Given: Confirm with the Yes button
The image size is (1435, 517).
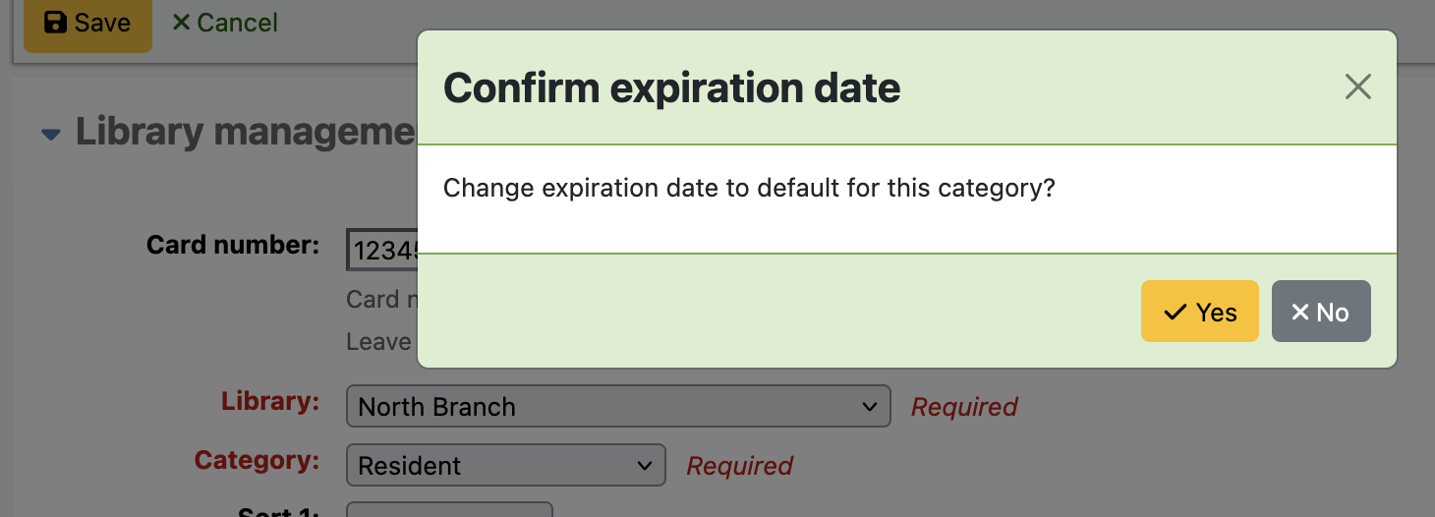Looking at the screenshot, I should pos(1199,313).
